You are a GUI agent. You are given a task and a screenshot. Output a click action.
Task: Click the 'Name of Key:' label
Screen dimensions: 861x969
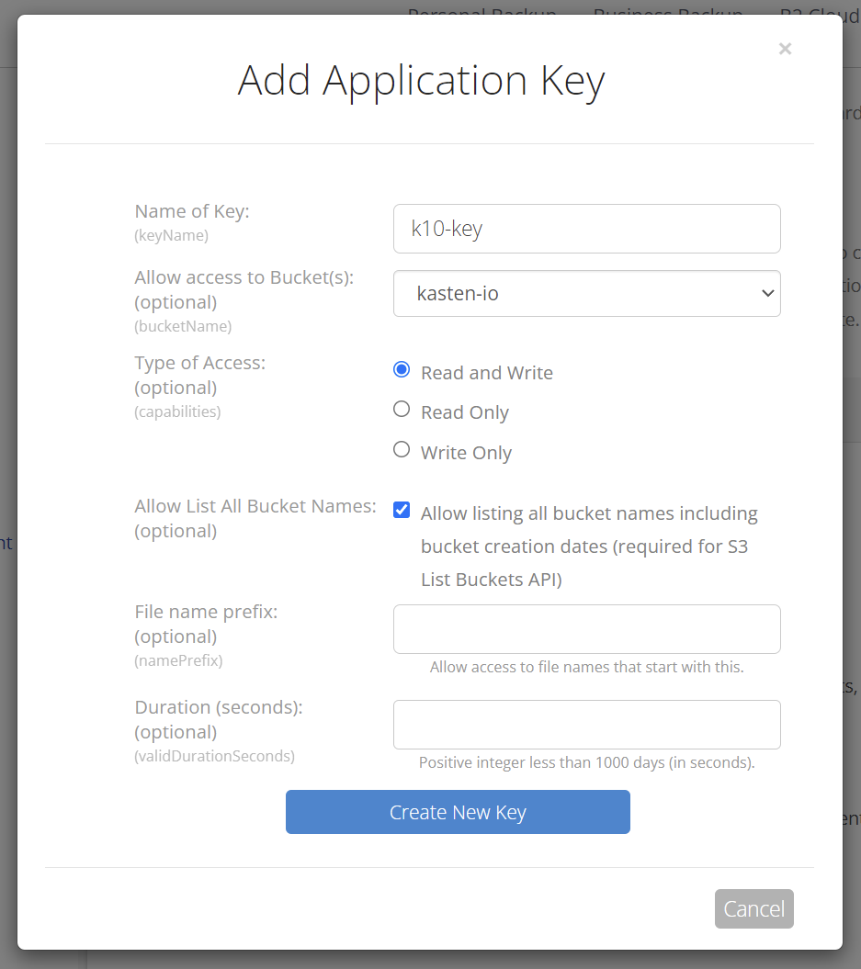[x=192, y=211]
